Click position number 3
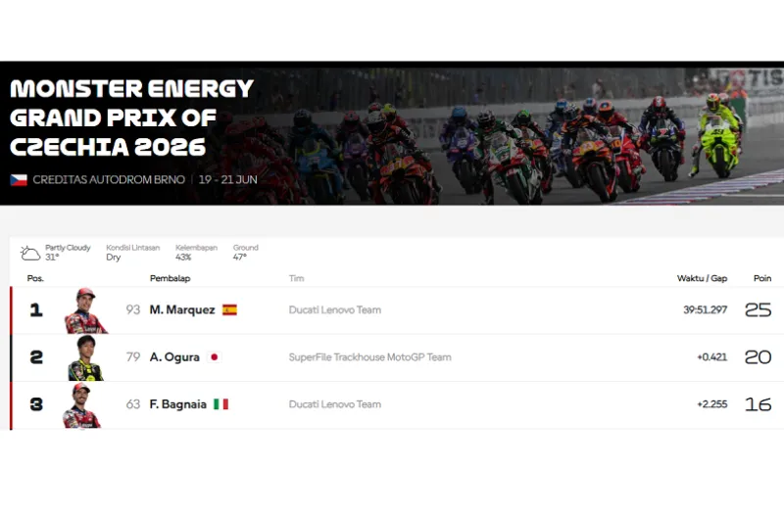Screen dimensions: 784x517 (x=36, y=404)
